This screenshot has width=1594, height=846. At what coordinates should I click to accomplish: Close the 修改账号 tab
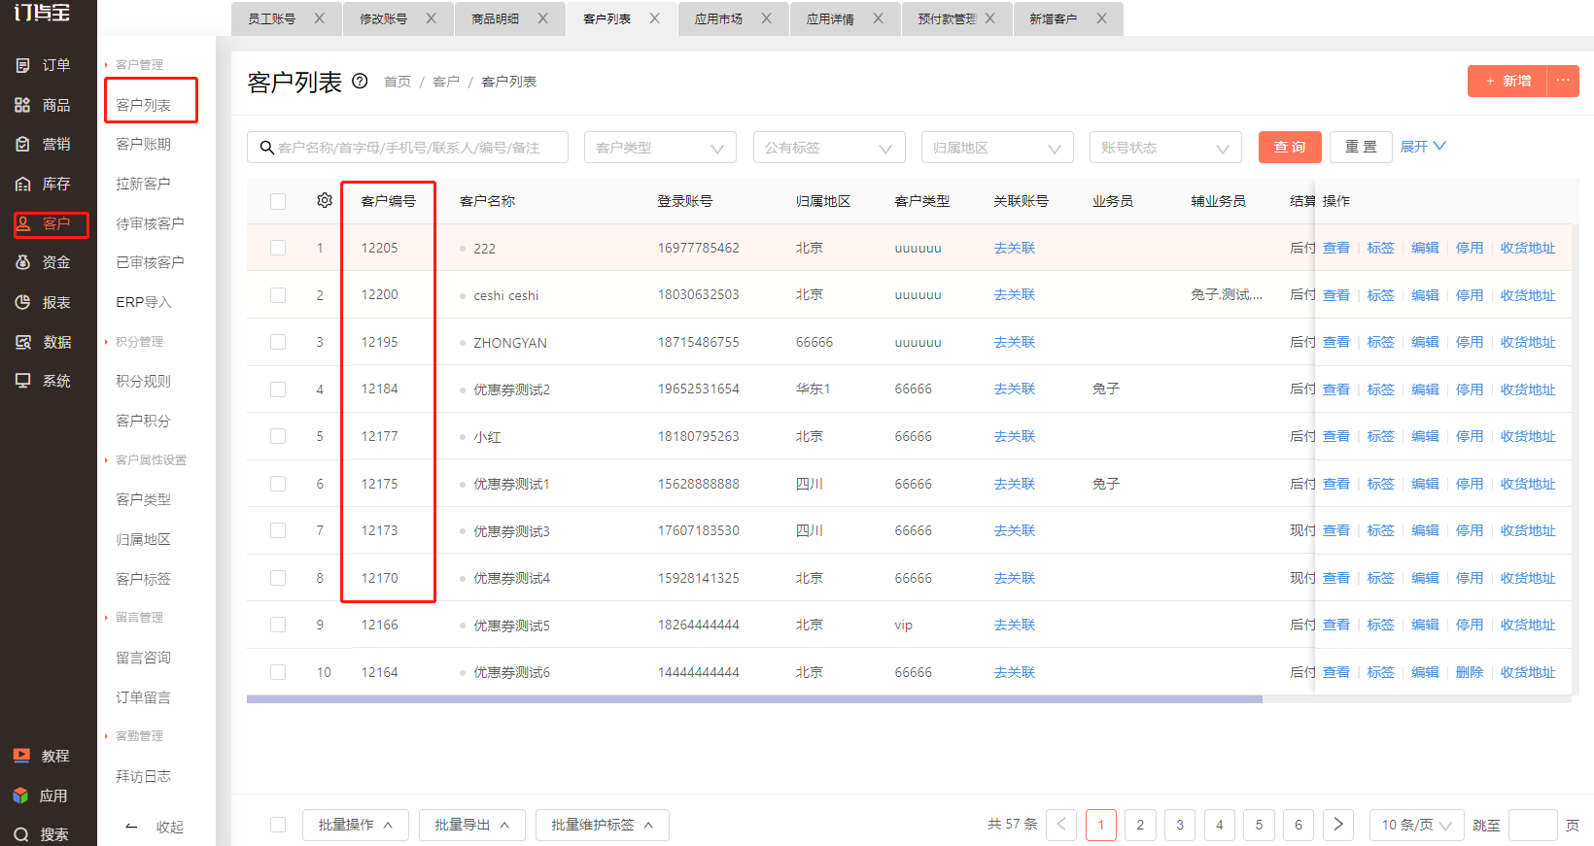(431, 18)
